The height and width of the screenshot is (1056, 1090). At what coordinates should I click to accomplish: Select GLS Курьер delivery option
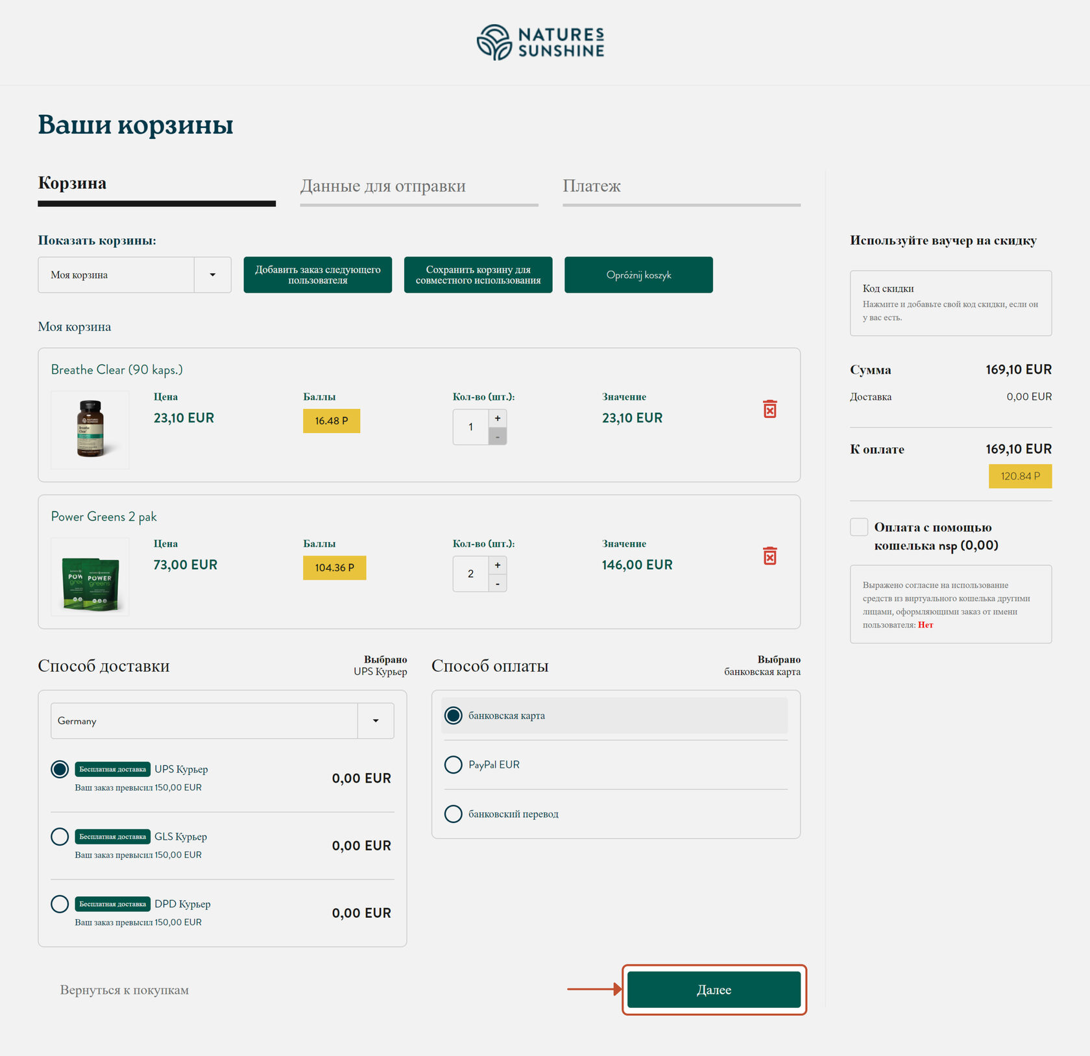pos(60,837)
